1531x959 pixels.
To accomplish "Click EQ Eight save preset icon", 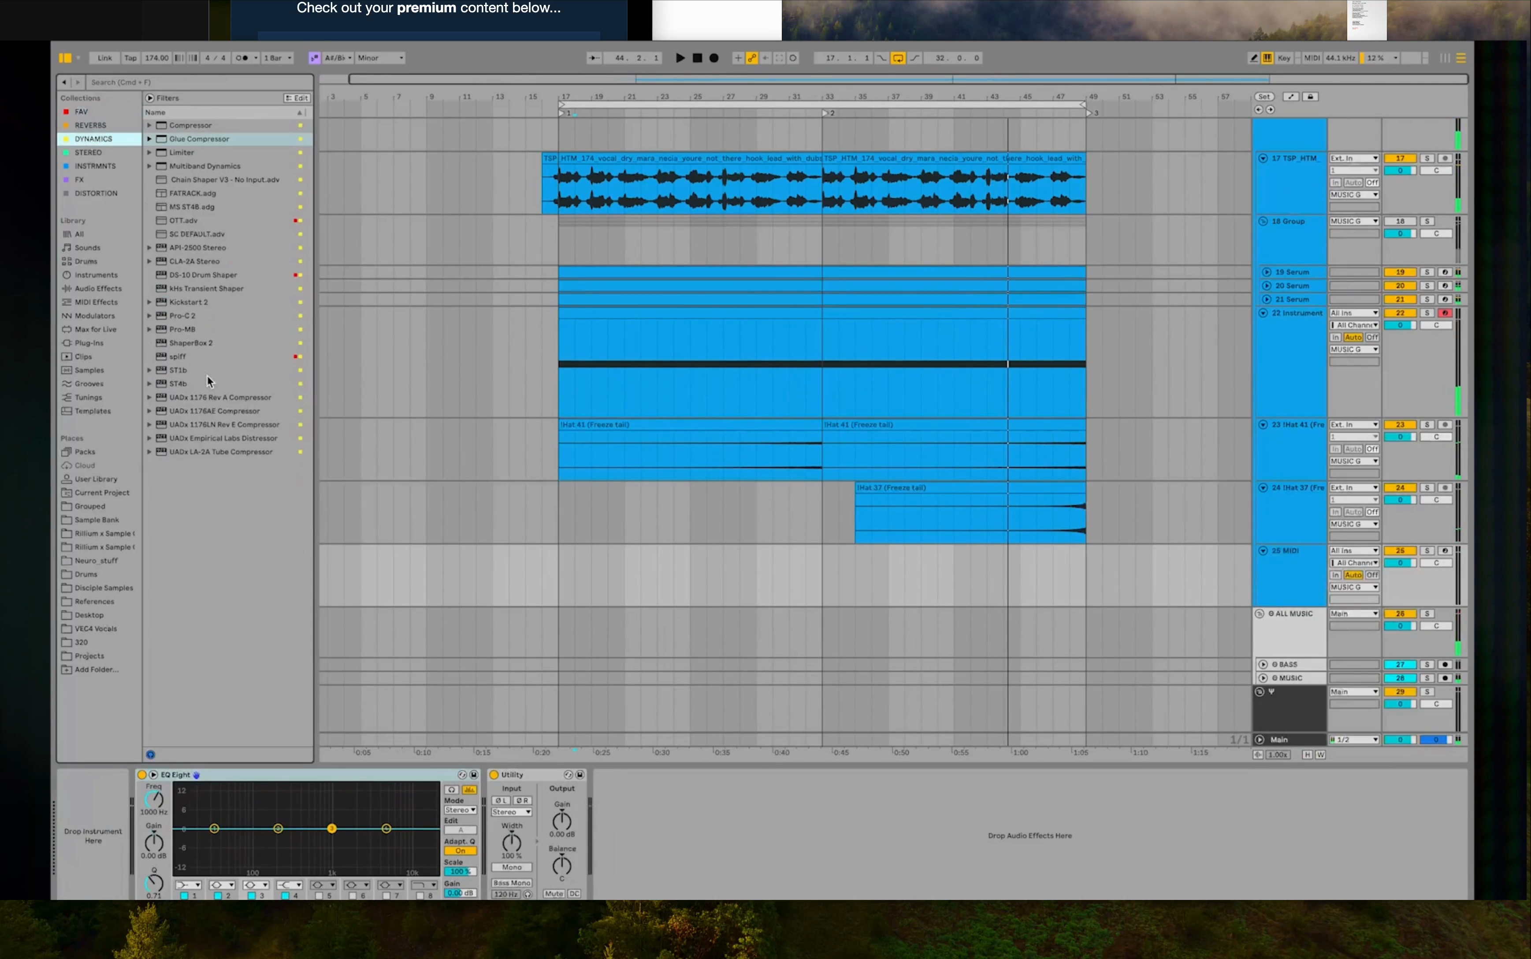I will click(x=473, y=774).
